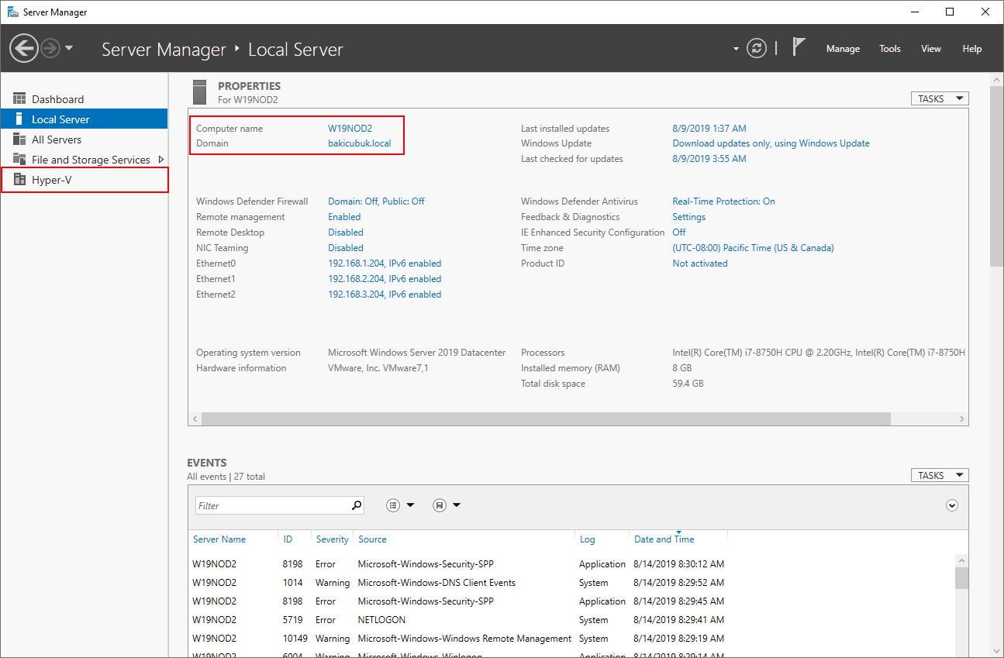1004x658 pixels.
Task: Click the refresh icon in the header
Action: 756,48
